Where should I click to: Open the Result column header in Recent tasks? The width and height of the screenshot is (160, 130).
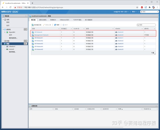click(130, 109)
